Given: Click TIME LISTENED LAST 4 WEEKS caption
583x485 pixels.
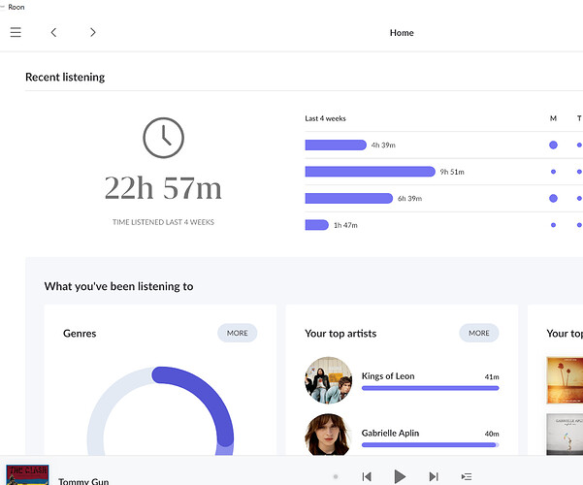Looking at the screenshot, I should coord(163,222).
